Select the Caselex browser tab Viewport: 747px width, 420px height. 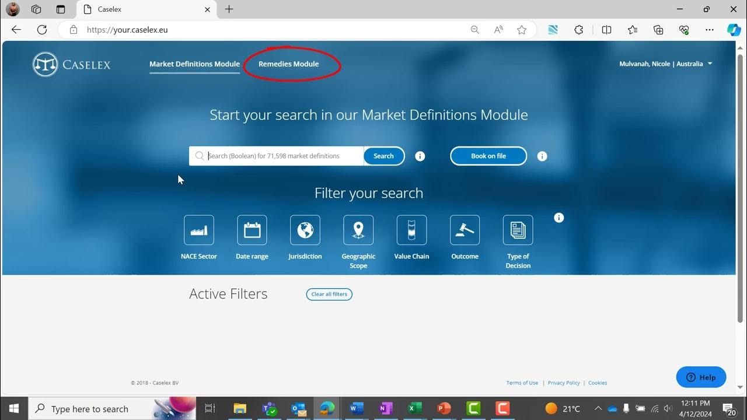click(x=147, y=9)
